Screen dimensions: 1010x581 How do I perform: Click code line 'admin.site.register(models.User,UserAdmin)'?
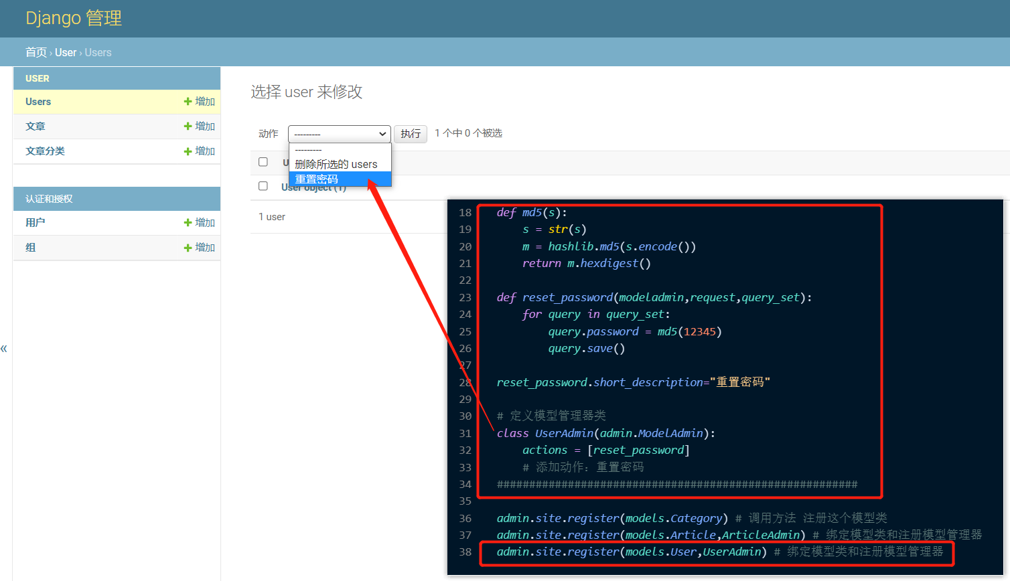(632, 552)
